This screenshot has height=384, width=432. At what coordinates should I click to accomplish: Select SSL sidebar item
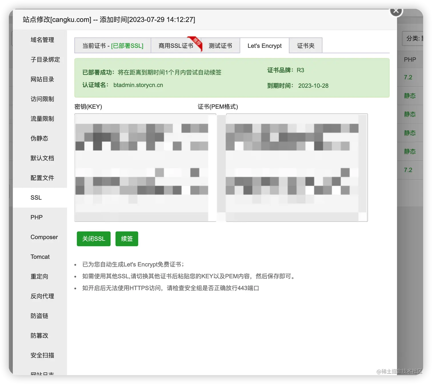click(x=40, y=198)
